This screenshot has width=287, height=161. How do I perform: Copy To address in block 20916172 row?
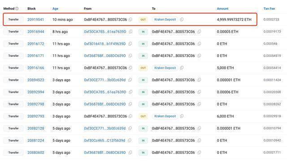(x=199, y=44)
